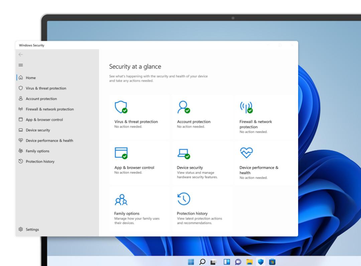Click the Windows Start button on taskbar
361x266 pixels.
pos(191,262)
